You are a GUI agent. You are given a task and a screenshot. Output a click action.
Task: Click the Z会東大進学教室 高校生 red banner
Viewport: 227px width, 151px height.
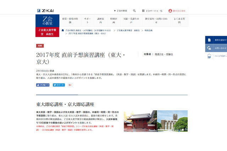[x=47, y=32]
